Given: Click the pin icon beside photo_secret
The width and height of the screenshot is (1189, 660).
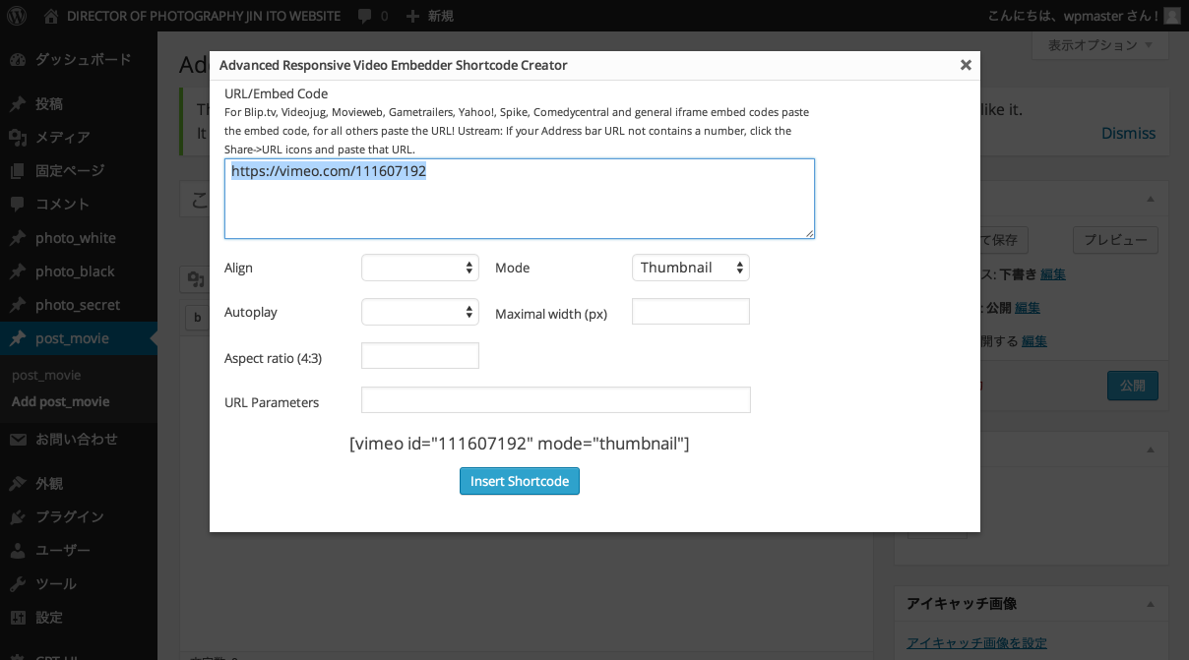Looking at the screenshot, I should [x=18, y=305].
